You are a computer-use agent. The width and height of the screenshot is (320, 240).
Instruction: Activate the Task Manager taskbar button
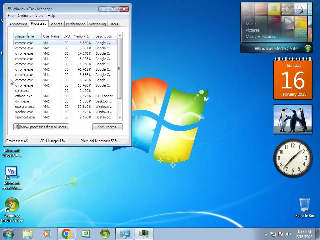tap(144, 234)
